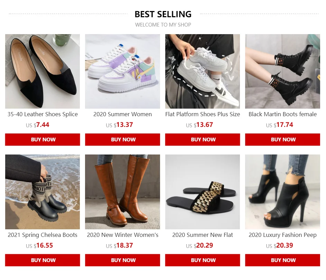This screenshot has height=280, width=326.
Task: Open the '2020 Luxury Fashion Peep' title link
Action: pyautogui.click(x=282, y=235)
